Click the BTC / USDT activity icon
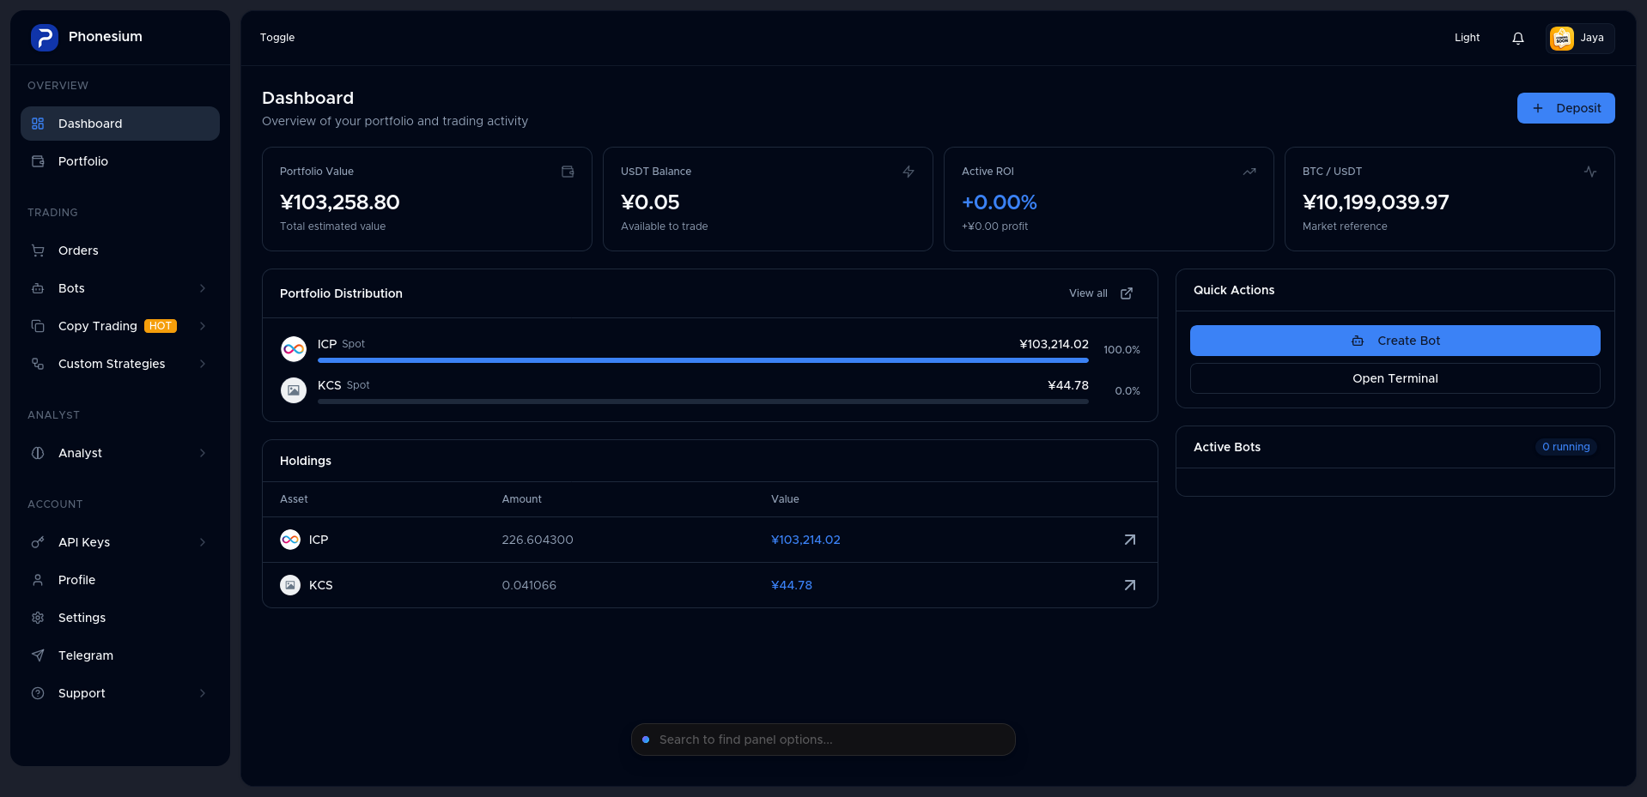 (1590, 172)
